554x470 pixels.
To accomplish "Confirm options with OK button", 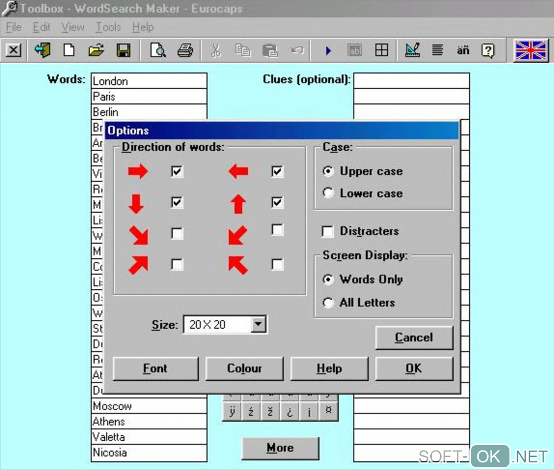I will [414, 368].
